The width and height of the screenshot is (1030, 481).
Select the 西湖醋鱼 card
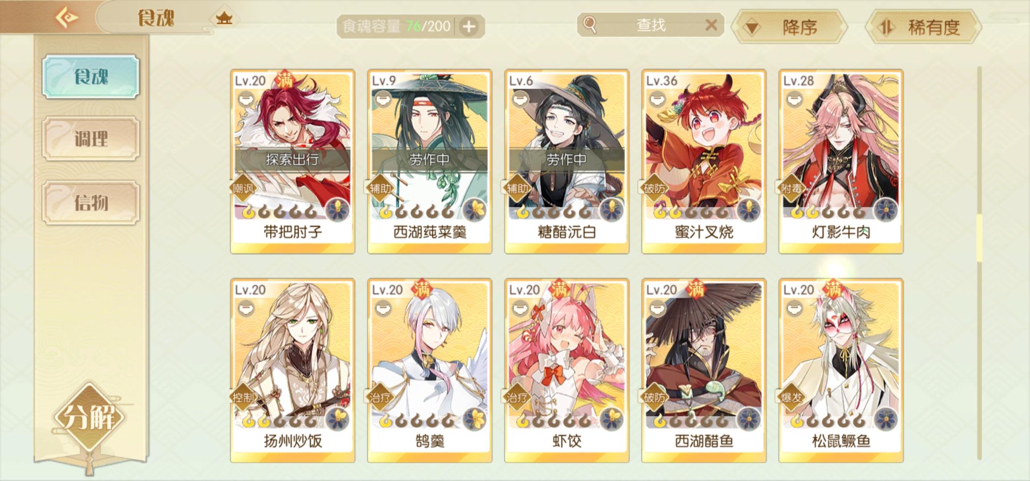704,371
